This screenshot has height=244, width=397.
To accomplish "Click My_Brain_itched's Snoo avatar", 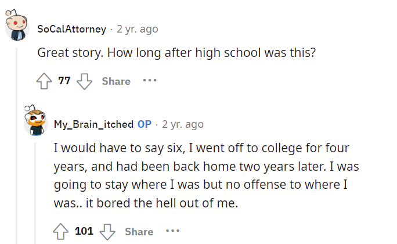I will tap(36, 120).
